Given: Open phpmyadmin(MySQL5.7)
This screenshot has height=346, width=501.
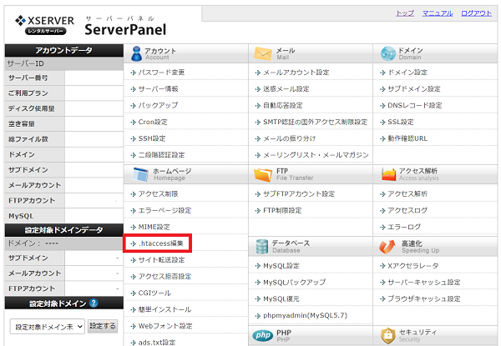Looking at the screenshot, I should tap(305, 316).
